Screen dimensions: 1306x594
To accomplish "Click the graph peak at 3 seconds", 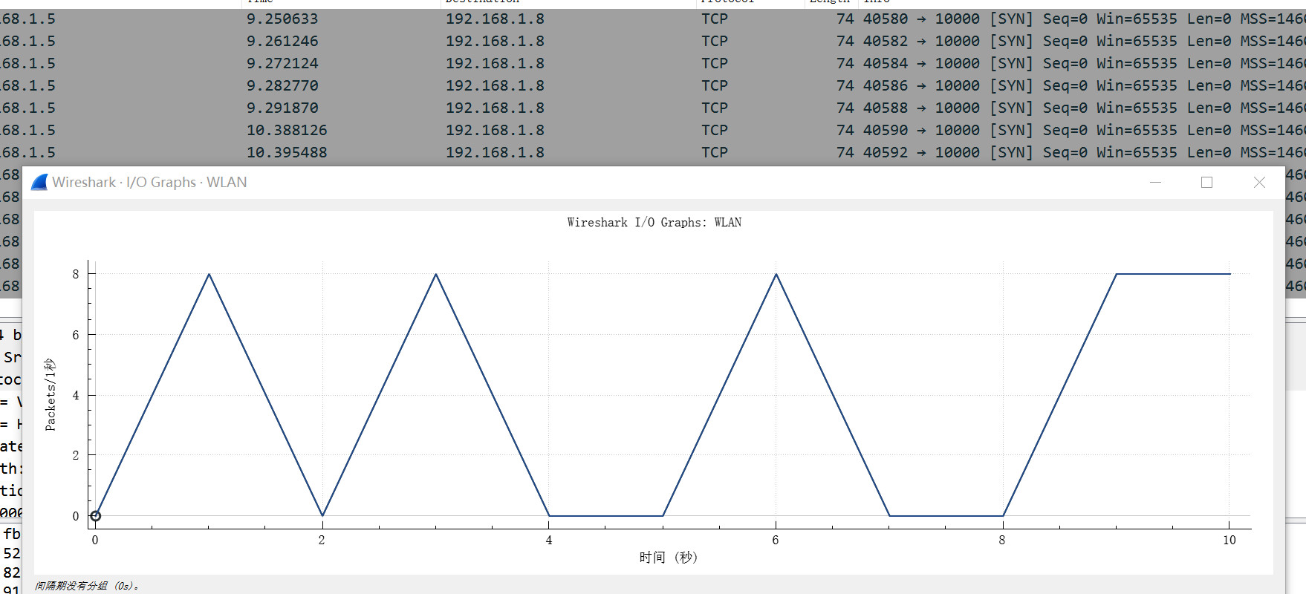I will 436,274.
